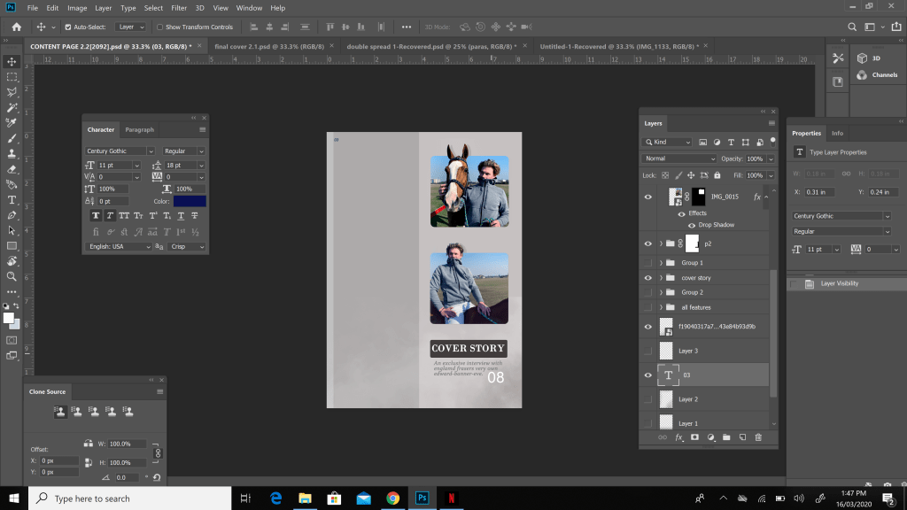This screenshot has width=907, height=510.
Task: Open Century Gothic font dropdown in Character
Action: (151, 151)
